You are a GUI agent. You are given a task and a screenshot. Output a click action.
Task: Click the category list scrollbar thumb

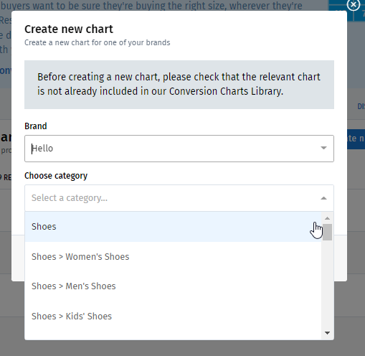click(327, 232)
